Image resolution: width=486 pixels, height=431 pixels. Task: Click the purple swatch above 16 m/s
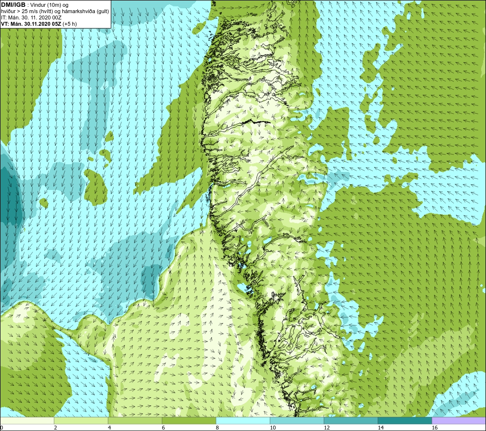[459, 420]
